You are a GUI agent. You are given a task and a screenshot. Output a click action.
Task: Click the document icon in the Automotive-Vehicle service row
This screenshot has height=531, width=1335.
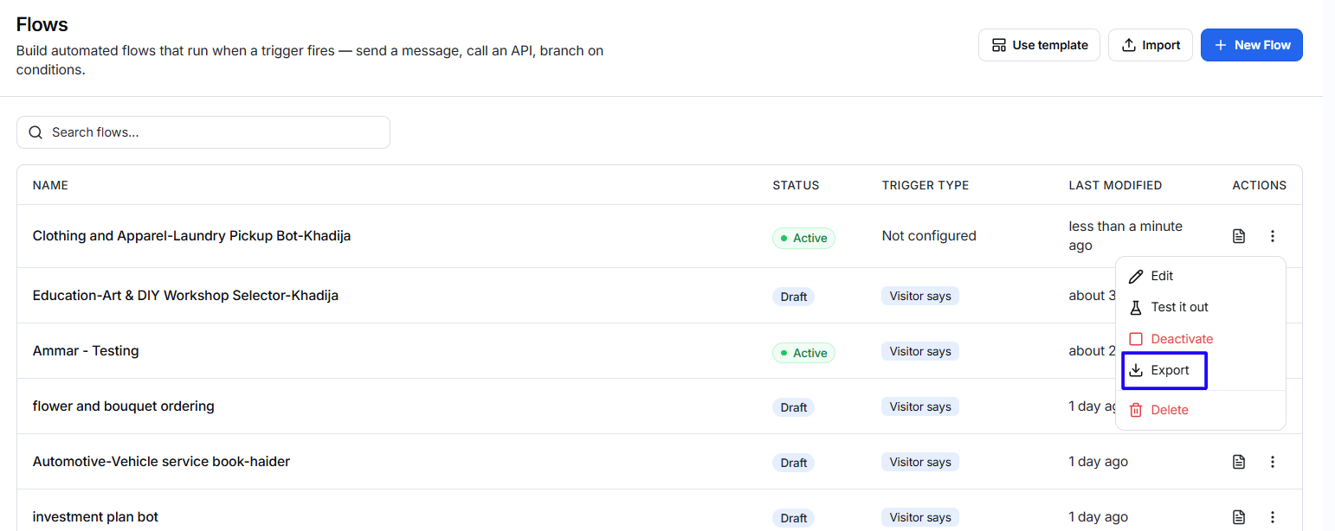click(1239, 462)
